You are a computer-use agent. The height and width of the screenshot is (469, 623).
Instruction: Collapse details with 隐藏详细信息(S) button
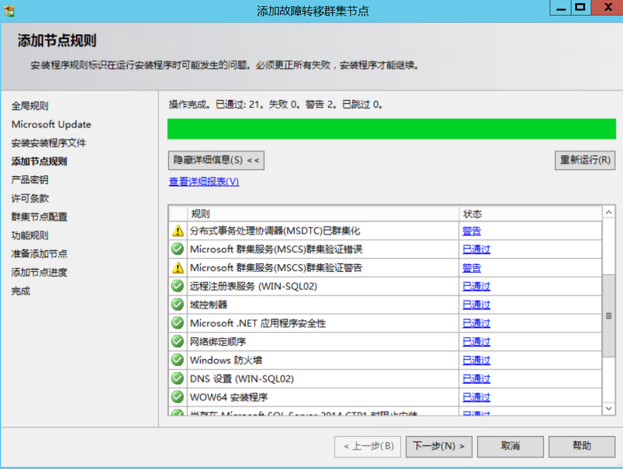point(216,160)
